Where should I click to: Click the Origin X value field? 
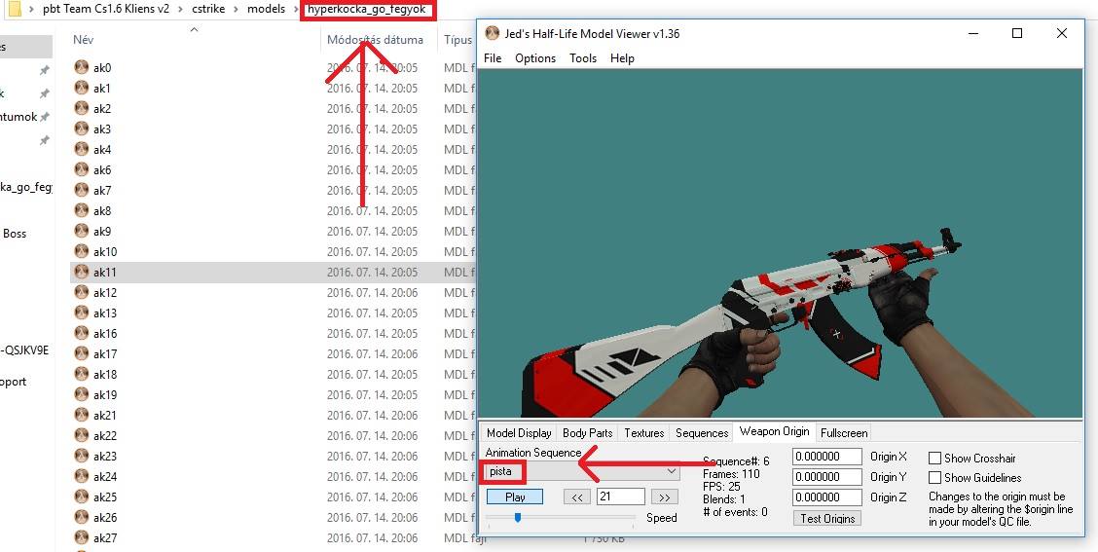coord(827,456)
